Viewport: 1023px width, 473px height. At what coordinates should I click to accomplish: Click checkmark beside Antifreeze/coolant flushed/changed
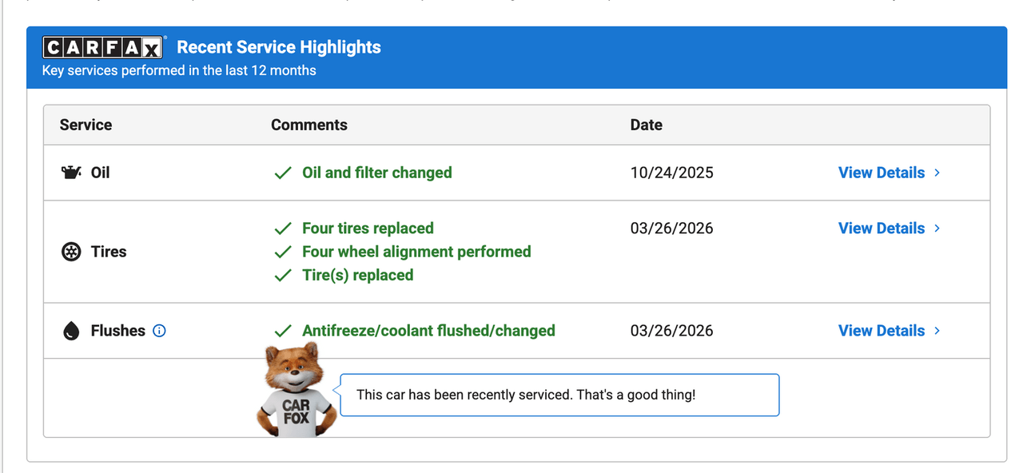point(282,331)
